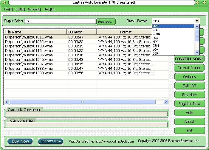Select file 61011.wma row
The height and width of the screenshot is (150, 209).
pos(80,37)
